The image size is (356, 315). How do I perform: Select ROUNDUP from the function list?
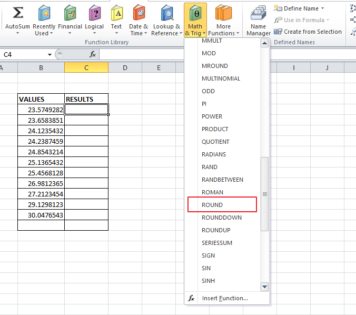click(x=216, y=230)
